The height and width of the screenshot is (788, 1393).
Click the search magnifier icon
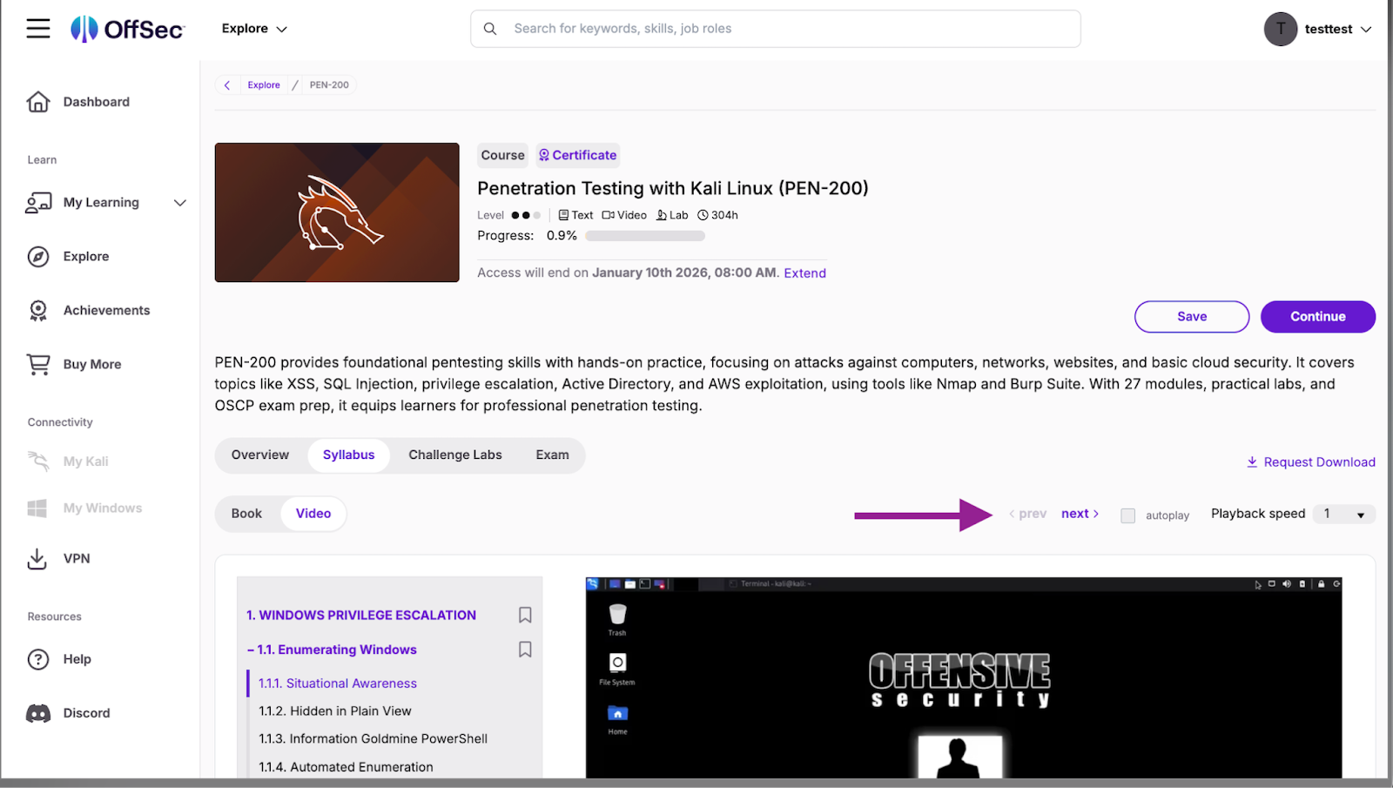pyautogui.click(x=490, y=29)
